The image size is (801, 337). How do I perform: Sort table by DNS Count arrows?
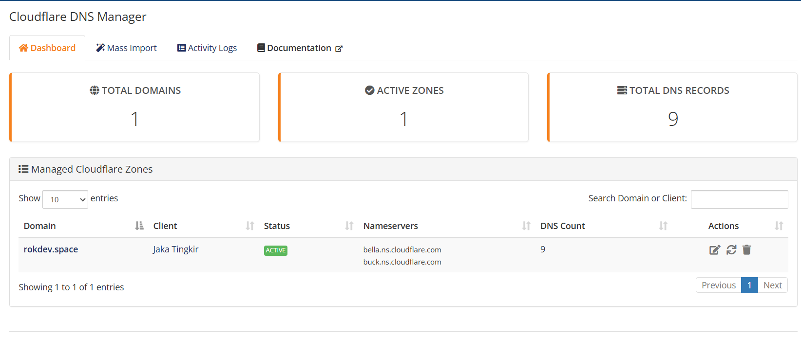663,226
